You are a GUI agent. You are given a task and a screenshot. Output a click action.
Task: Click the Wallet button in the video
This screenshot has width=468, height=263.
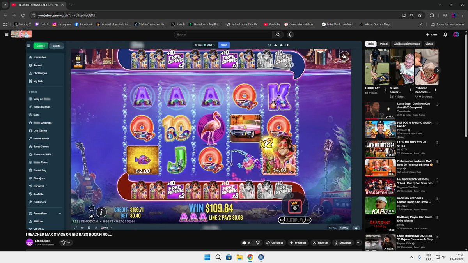pos(224,45)
